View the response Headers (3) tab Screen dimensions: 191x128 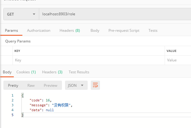coord(52,72)
